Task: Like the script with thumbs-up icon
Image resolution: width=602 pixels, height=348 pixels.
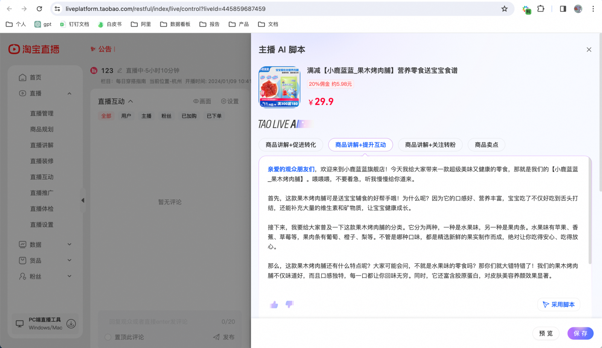Action: pos(274,304)
